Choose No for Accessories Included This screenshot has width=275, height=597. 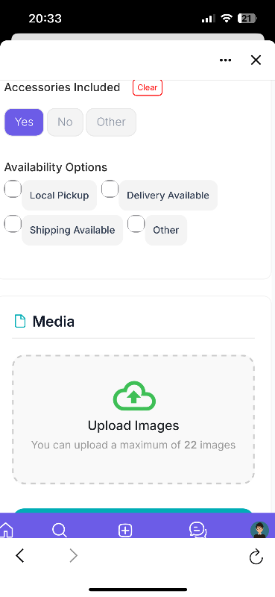tap(65, 122)
